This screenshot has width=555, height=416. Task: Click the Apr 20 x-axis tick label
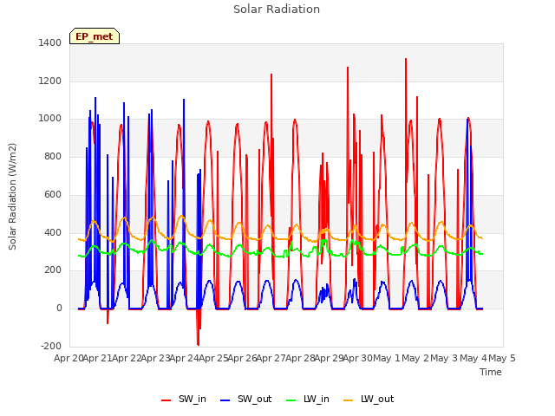point(69,358)
